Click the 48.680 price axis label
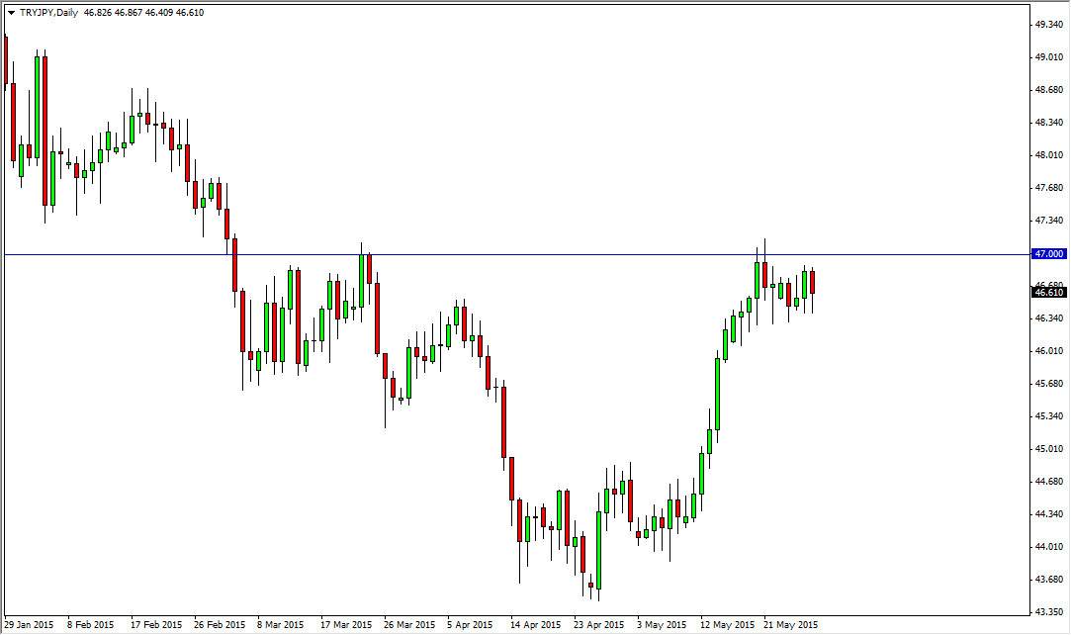Image resolution: width=1071 pixels, height=635 pixels. (1049, 89)
